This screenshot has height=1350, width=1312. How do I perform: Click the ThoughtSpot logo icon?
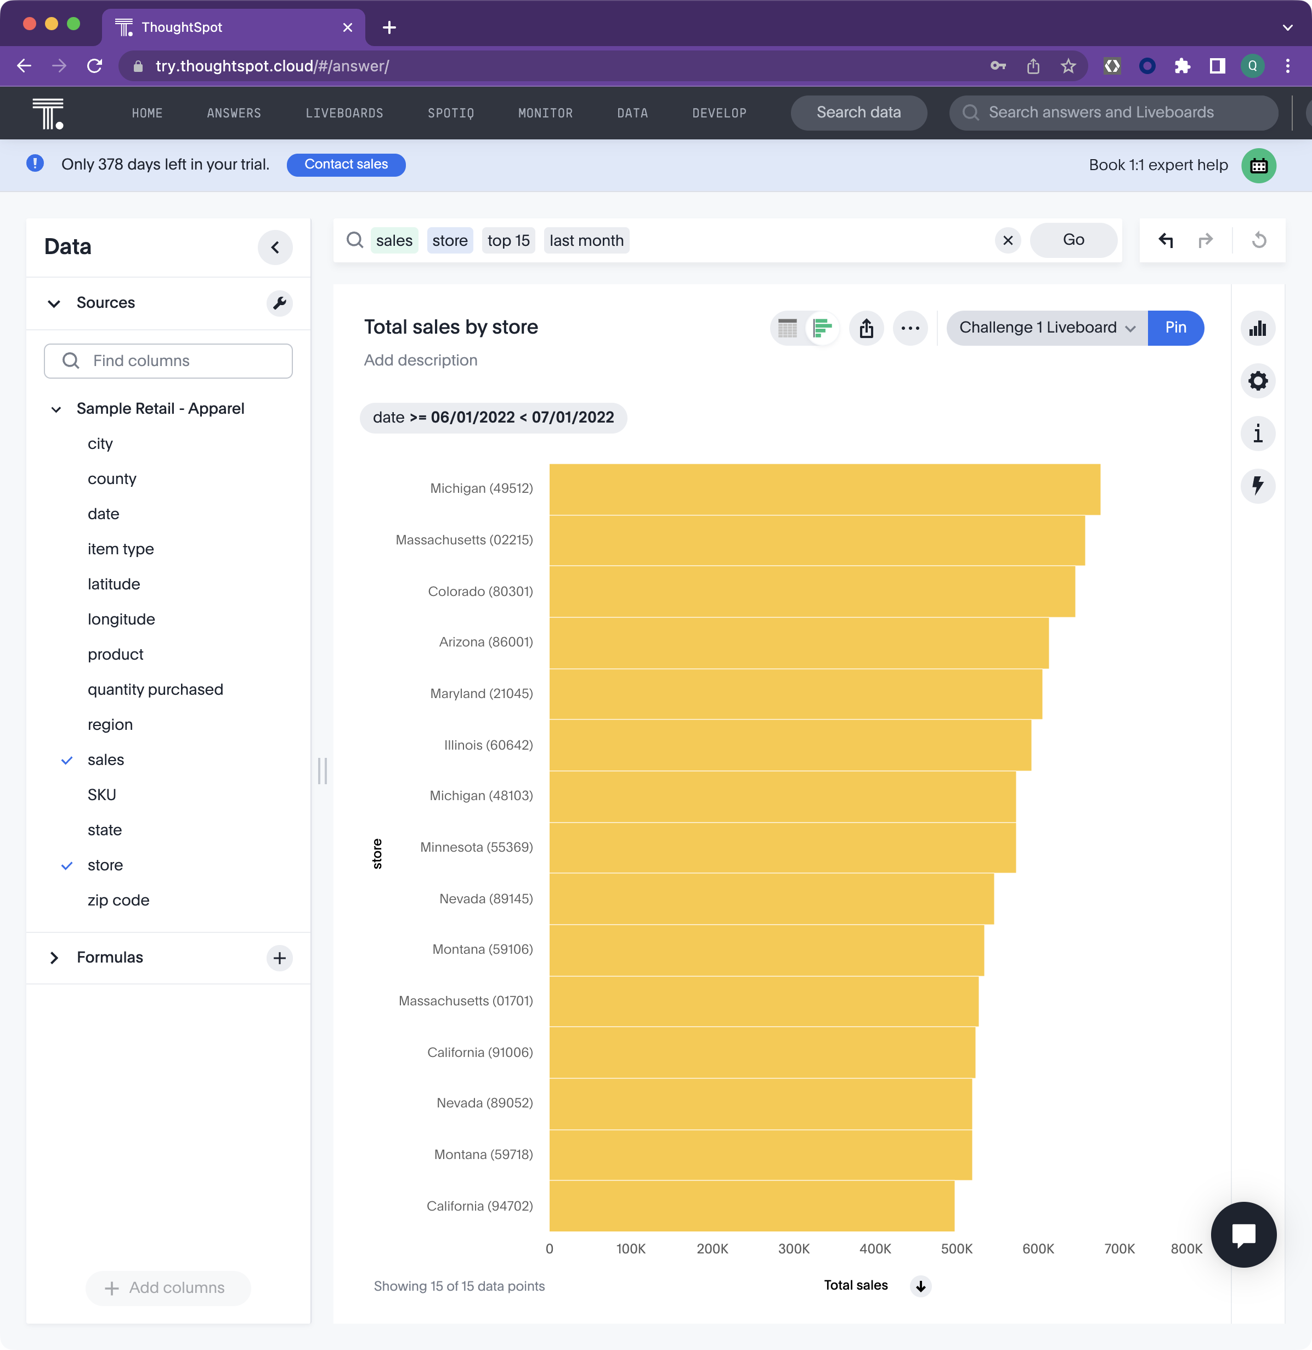[x=48, y=113]
